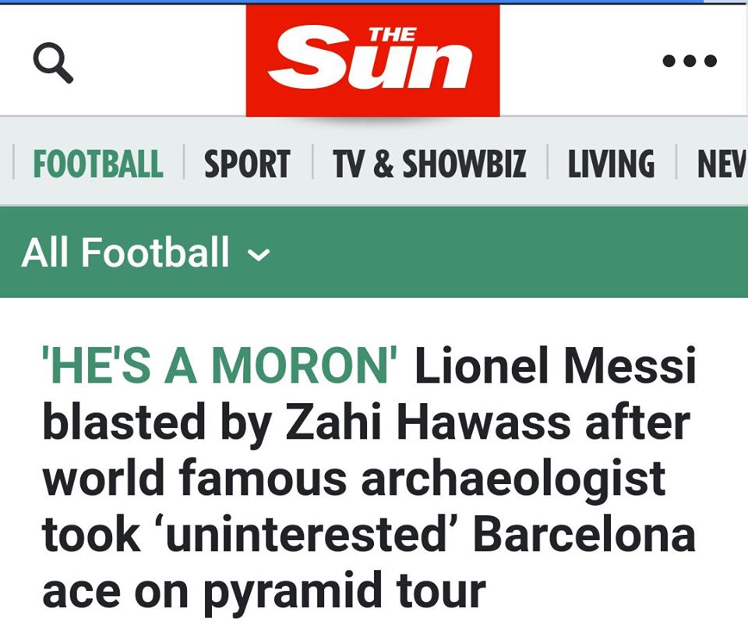
Task: Open the TV & SHOWBIZ section
Action: (x=429, y=164)
